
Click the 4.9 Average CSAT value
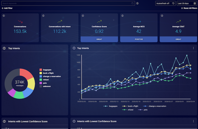point(178,31)
